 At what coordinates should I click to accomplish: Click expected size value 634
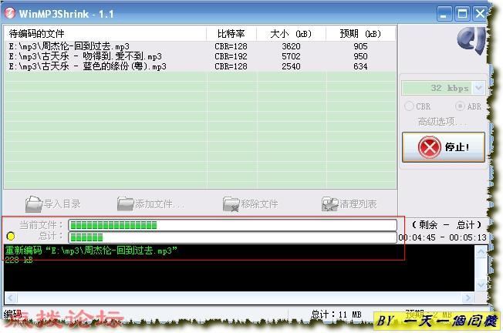tap(360, 66)
